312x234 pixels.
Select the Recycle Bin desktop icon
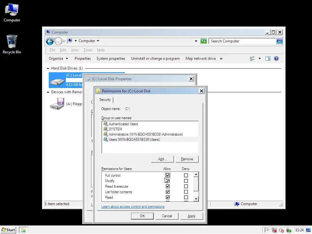12,44
